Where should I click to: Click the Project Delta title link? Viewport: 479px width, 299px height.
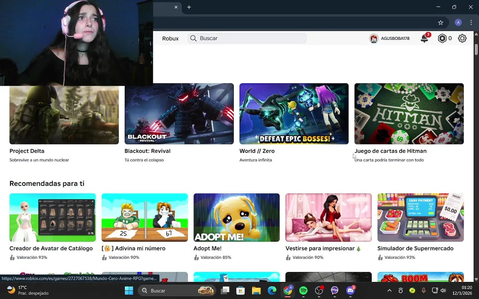[27, 151]
